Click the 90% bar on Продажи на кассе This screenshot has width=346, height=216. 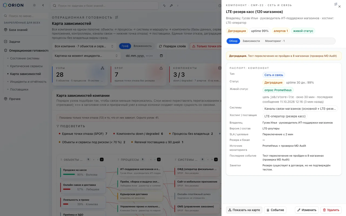tap(69, 174)
